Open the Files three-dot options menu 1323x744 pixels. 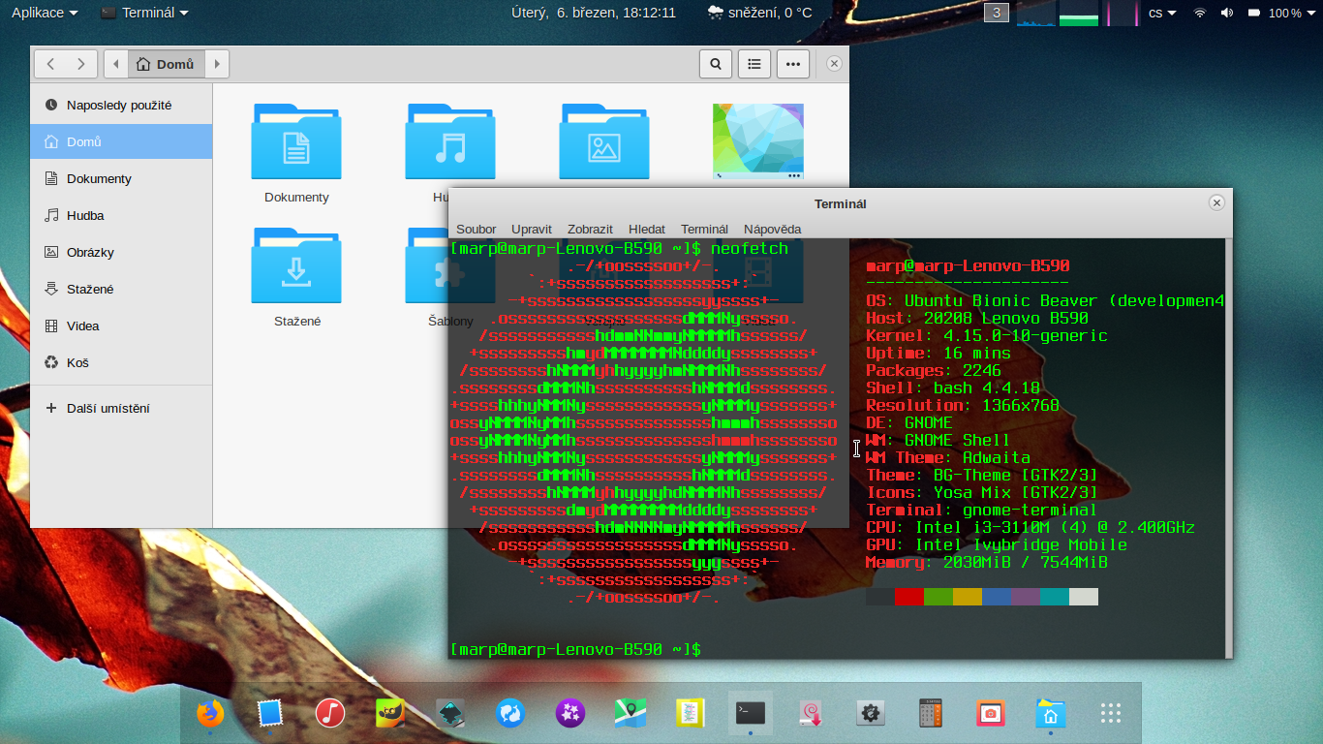[793, 64]
